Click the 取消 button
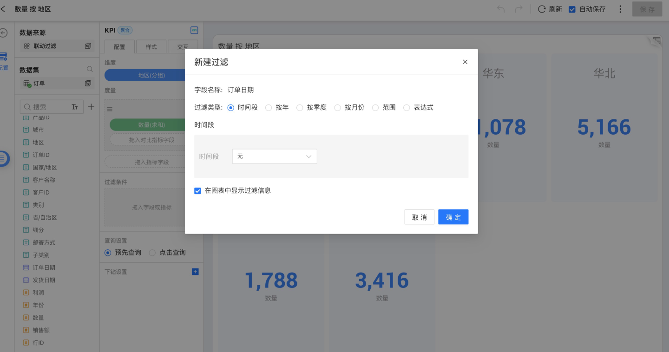The height and width of the screenshot is (352, 669). click(419, 217)
